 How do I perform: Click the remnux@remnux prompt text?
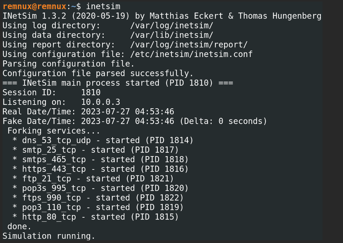(34, 6)
